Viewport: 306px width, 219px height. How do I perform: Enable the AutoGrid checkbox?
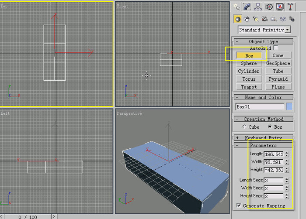(x=276, y=48)
